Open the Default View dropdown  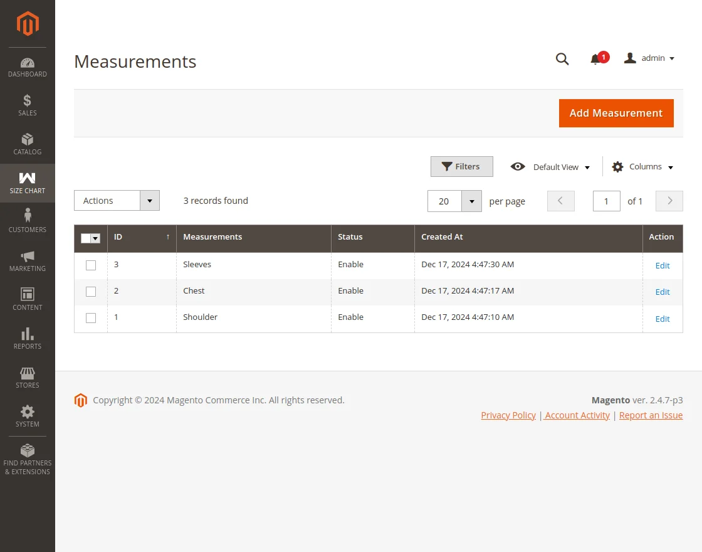coord(556,167)
